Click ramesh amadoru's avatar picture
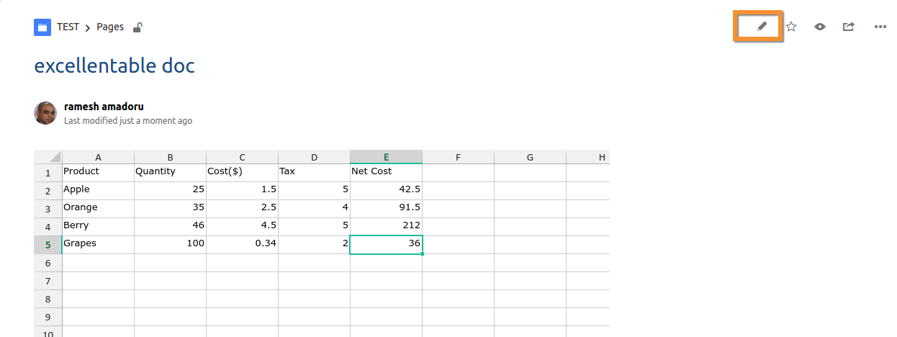 coord(45,113)
